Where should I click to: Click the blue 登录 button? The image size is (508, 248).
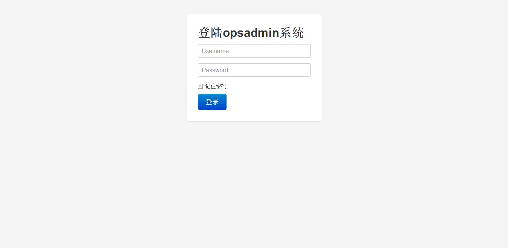[x=212, y=102]
